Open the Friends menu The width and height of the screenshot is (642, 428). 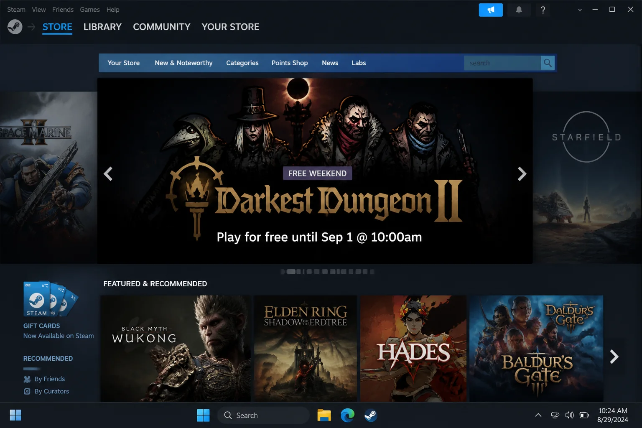click(63, 9)
